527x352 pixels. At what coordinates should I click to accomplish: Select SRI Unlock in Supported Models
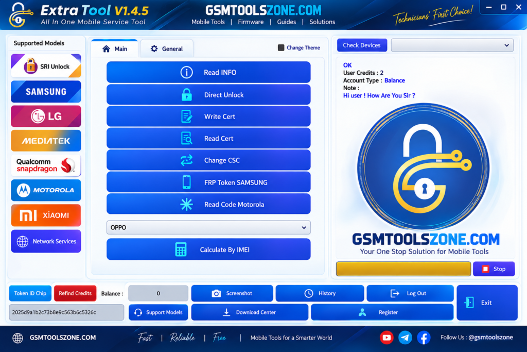tap(46, 66)
